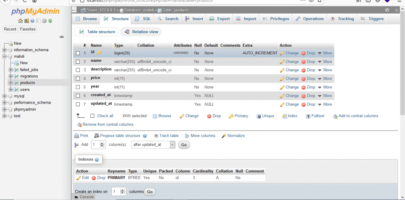Open the Search tab
The height and width of the screenshot is (200, 405).
coord(168,19)
